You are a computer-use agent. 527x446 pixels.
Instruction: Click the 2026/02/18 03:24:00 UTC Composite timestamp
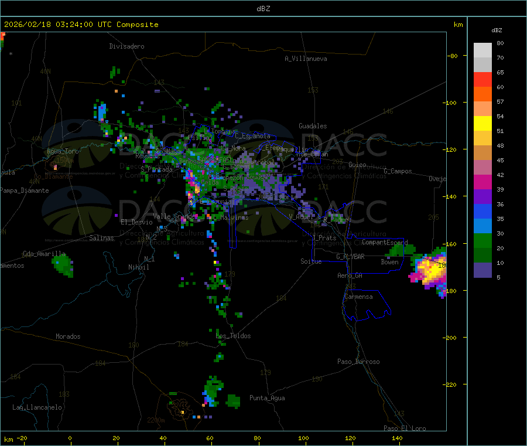click(x=81, y=25)
